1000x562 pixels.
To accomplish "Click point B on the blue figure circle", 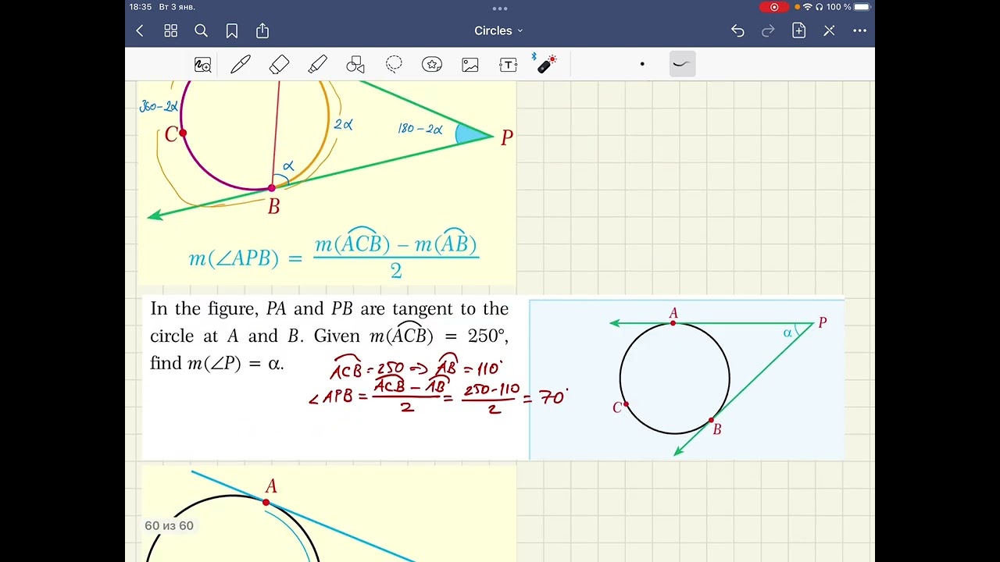I will tap(711, 421).
